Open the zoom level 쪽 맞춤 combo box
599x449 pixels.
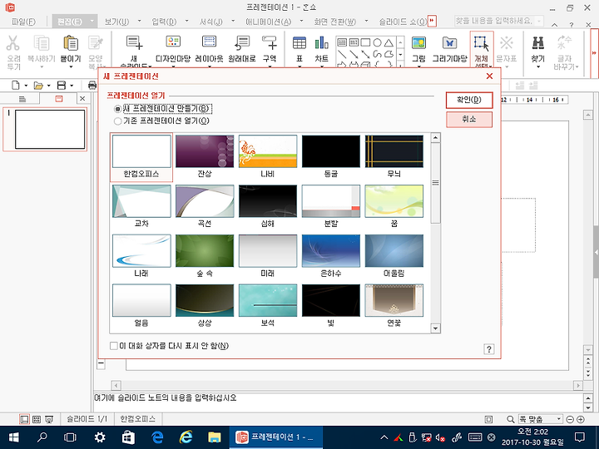click(540, 419)
